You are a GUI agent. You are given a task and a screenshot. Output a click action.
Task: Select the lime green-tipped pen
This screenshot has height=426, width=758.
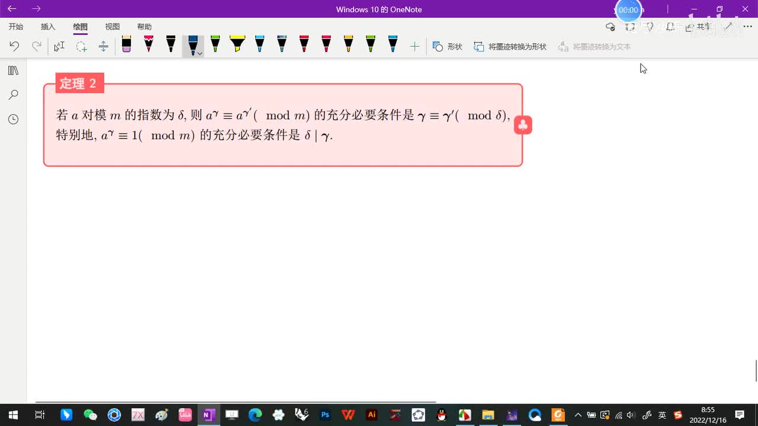pyautogui.click(x=371, y=44)
